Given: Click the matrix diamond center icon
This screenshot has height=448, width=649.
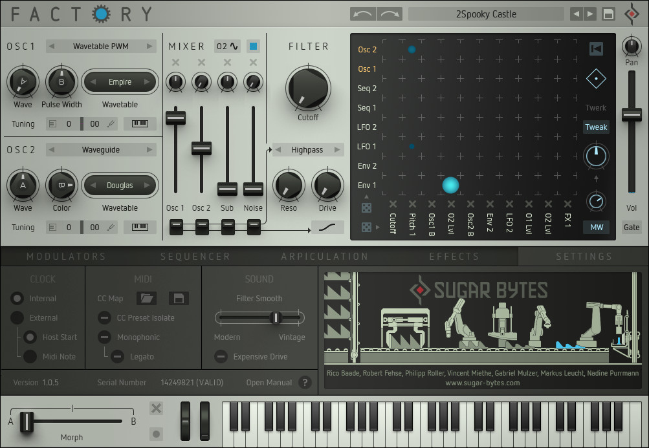Looking at the screenshot, I should [x=596, y=79].
